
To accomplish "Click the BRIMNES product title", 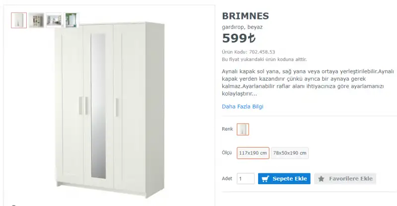I will pyautogui.click(x=246, y=16).
